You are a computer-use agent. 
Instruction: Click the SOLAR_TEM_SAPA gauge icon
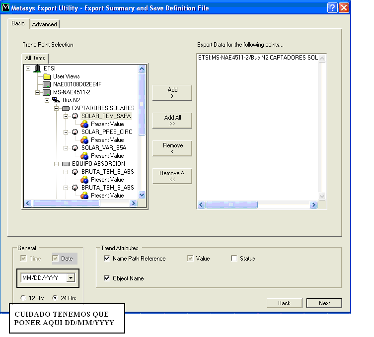(x=75, y=116)
